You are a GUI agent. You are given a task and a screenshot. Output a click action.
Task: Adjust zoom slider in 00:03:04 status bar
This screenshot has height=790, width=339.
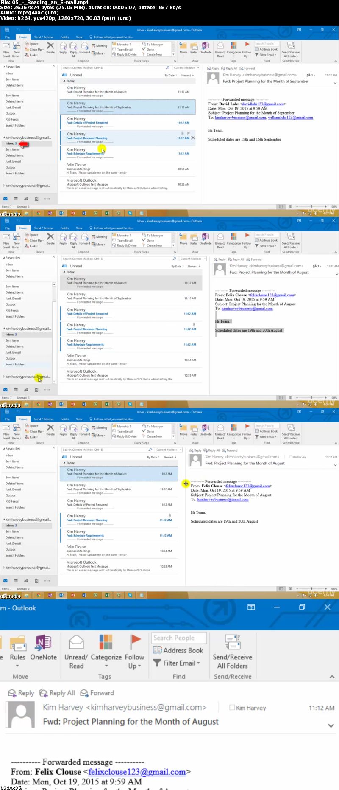pos(311,589)
